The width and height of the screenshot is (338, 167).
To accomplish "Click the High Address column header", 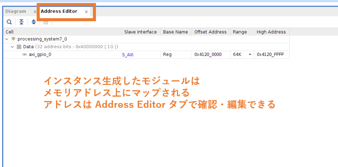I will point(272,32).
